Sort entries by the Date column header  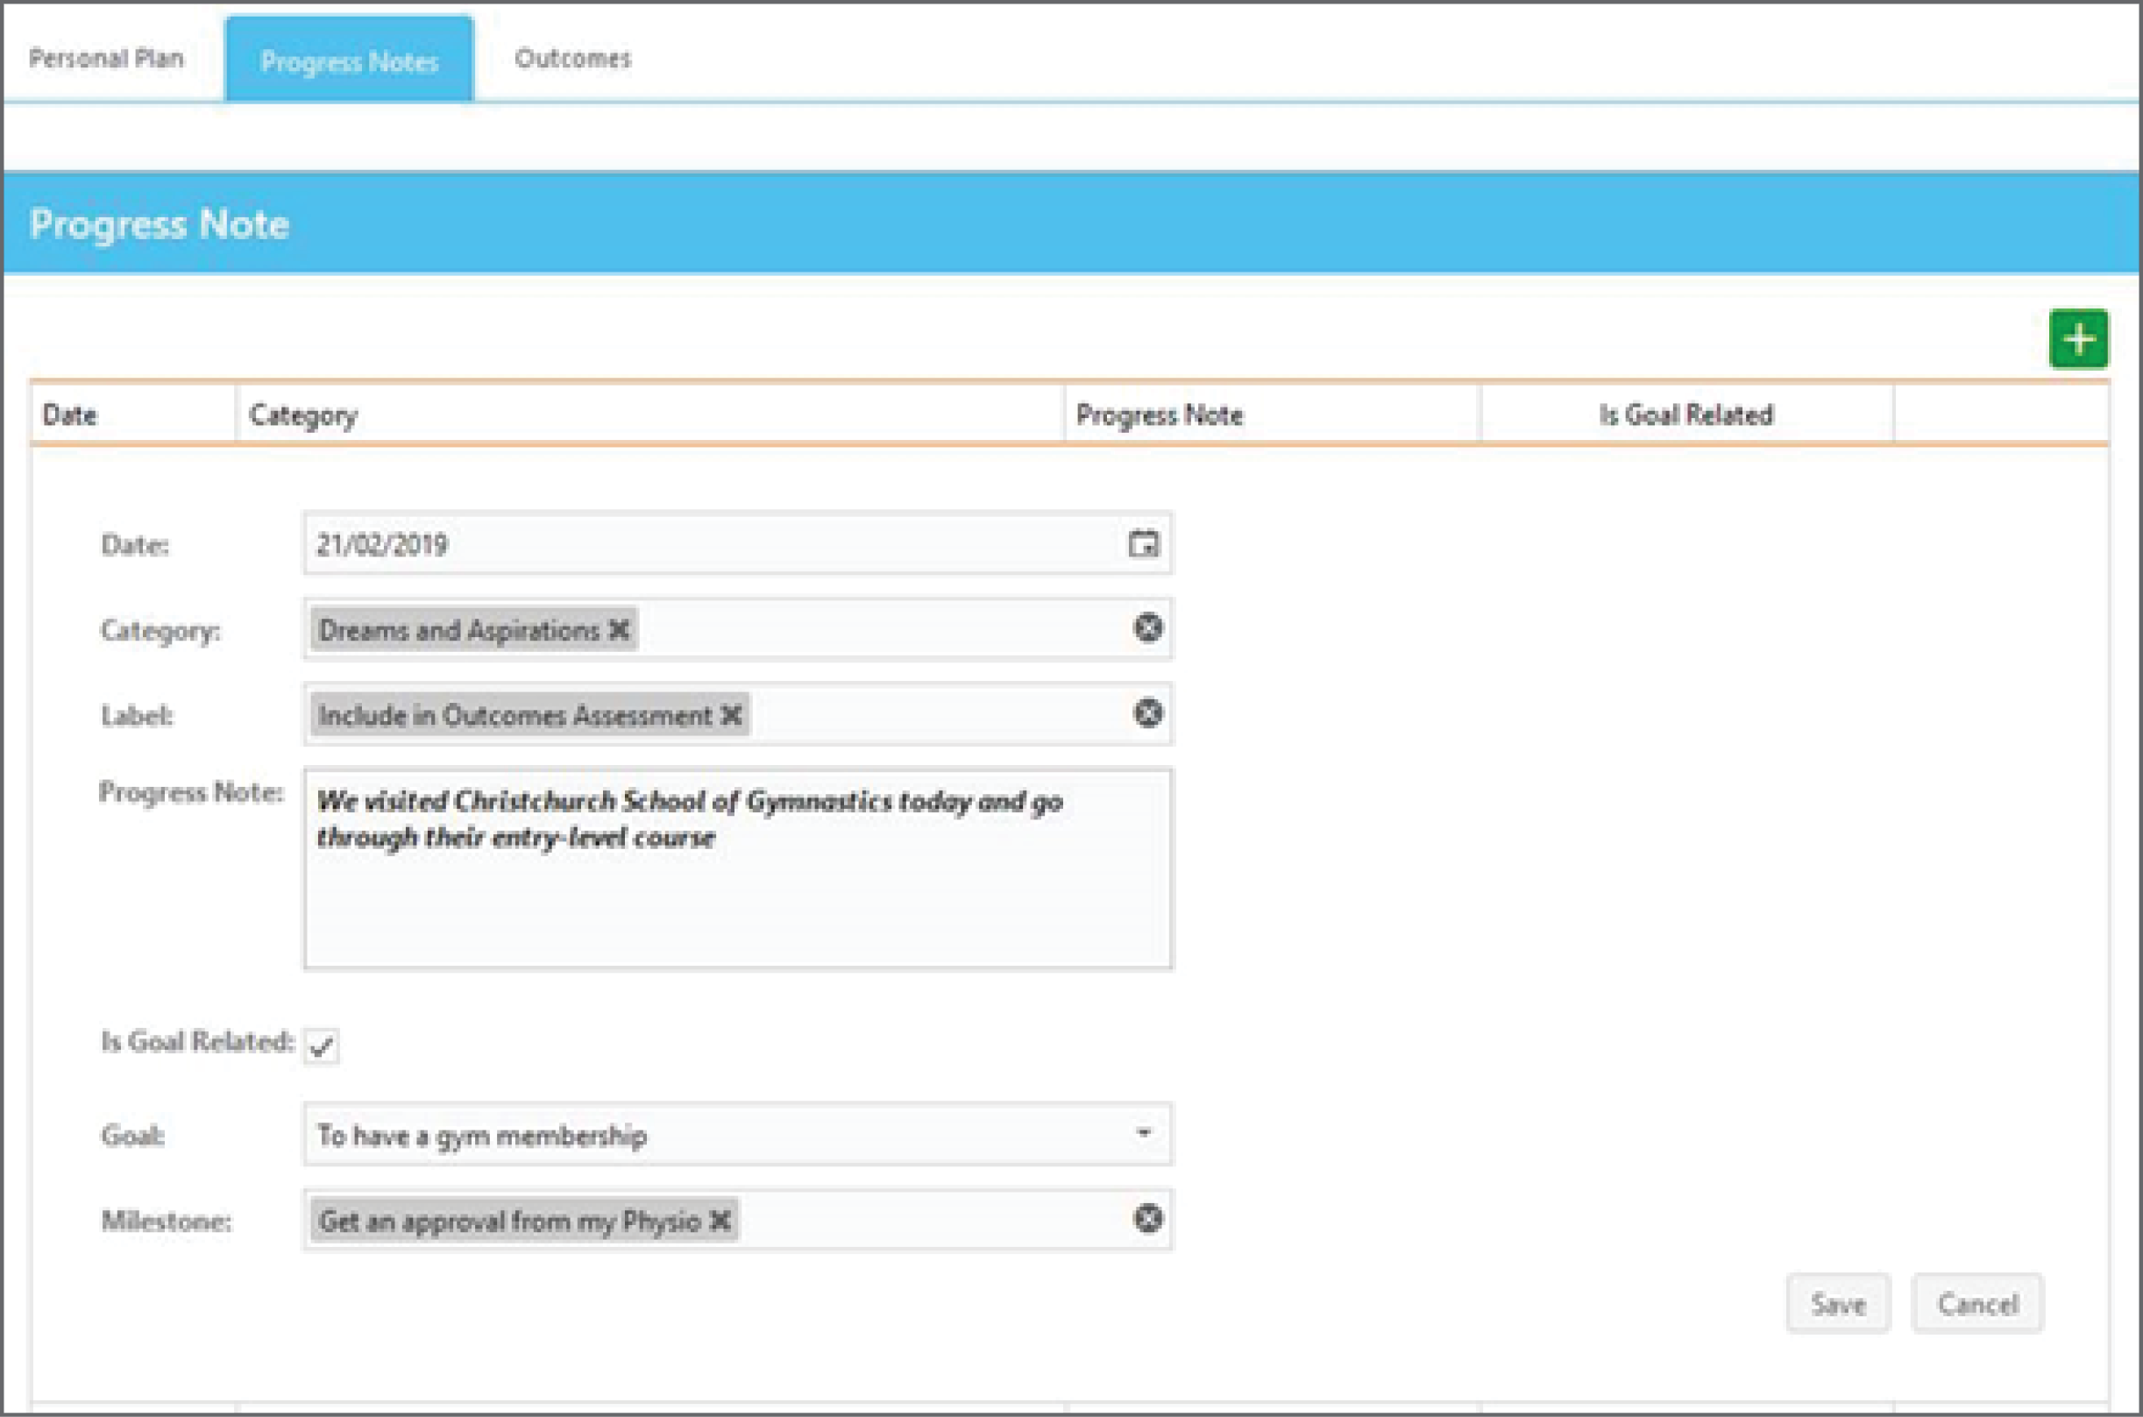click(x=69, y=414)
